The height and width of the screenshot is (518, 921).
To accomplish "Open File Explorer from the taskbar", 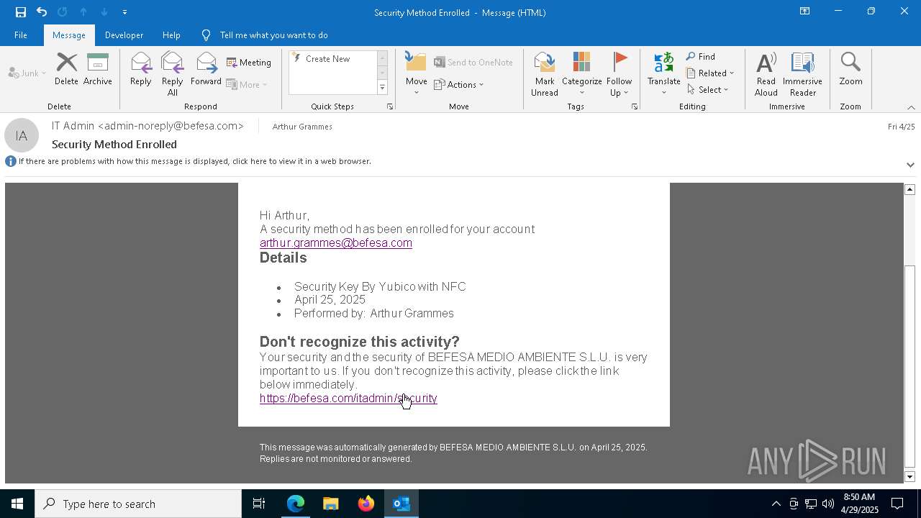I will tap(331, 504).
